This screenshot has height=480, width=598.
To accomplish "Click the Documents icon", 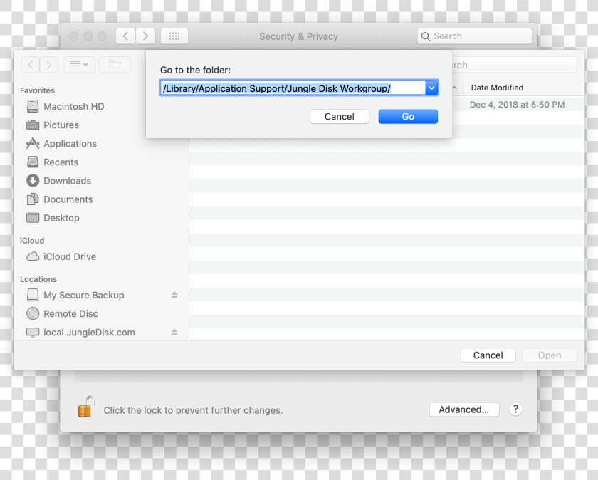I will point(33,199).
